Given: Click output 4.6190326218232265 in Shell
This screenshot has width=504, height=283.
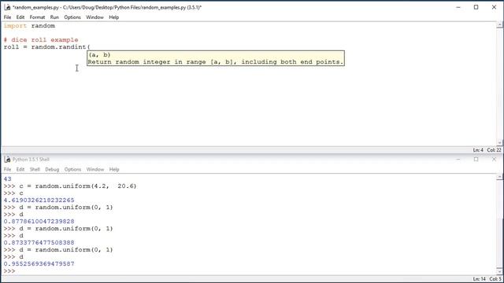Looking at the screenshot, I should [x=39, y=200].
